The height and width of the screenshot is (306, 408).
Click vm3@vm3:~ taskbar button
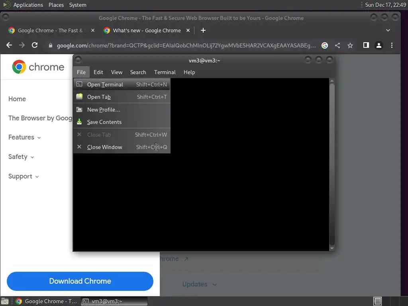point(114,301)
